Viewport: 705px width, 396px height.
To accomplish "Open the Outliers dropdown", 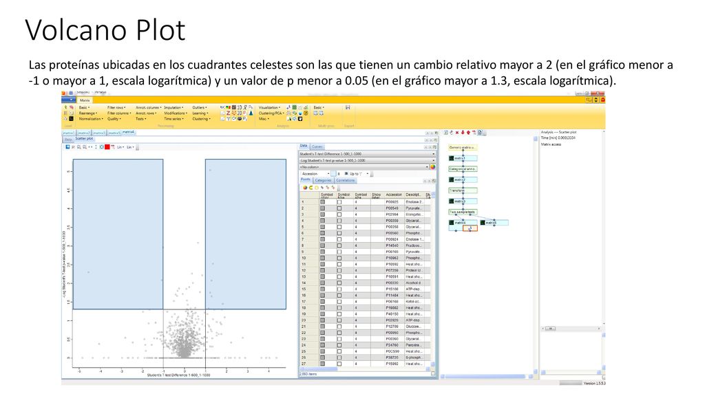I will click(x=200, y=108).
